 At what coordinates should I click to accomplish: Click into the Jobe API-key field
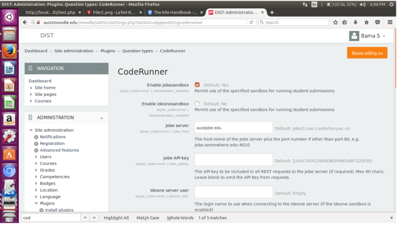tap(233, 160)
